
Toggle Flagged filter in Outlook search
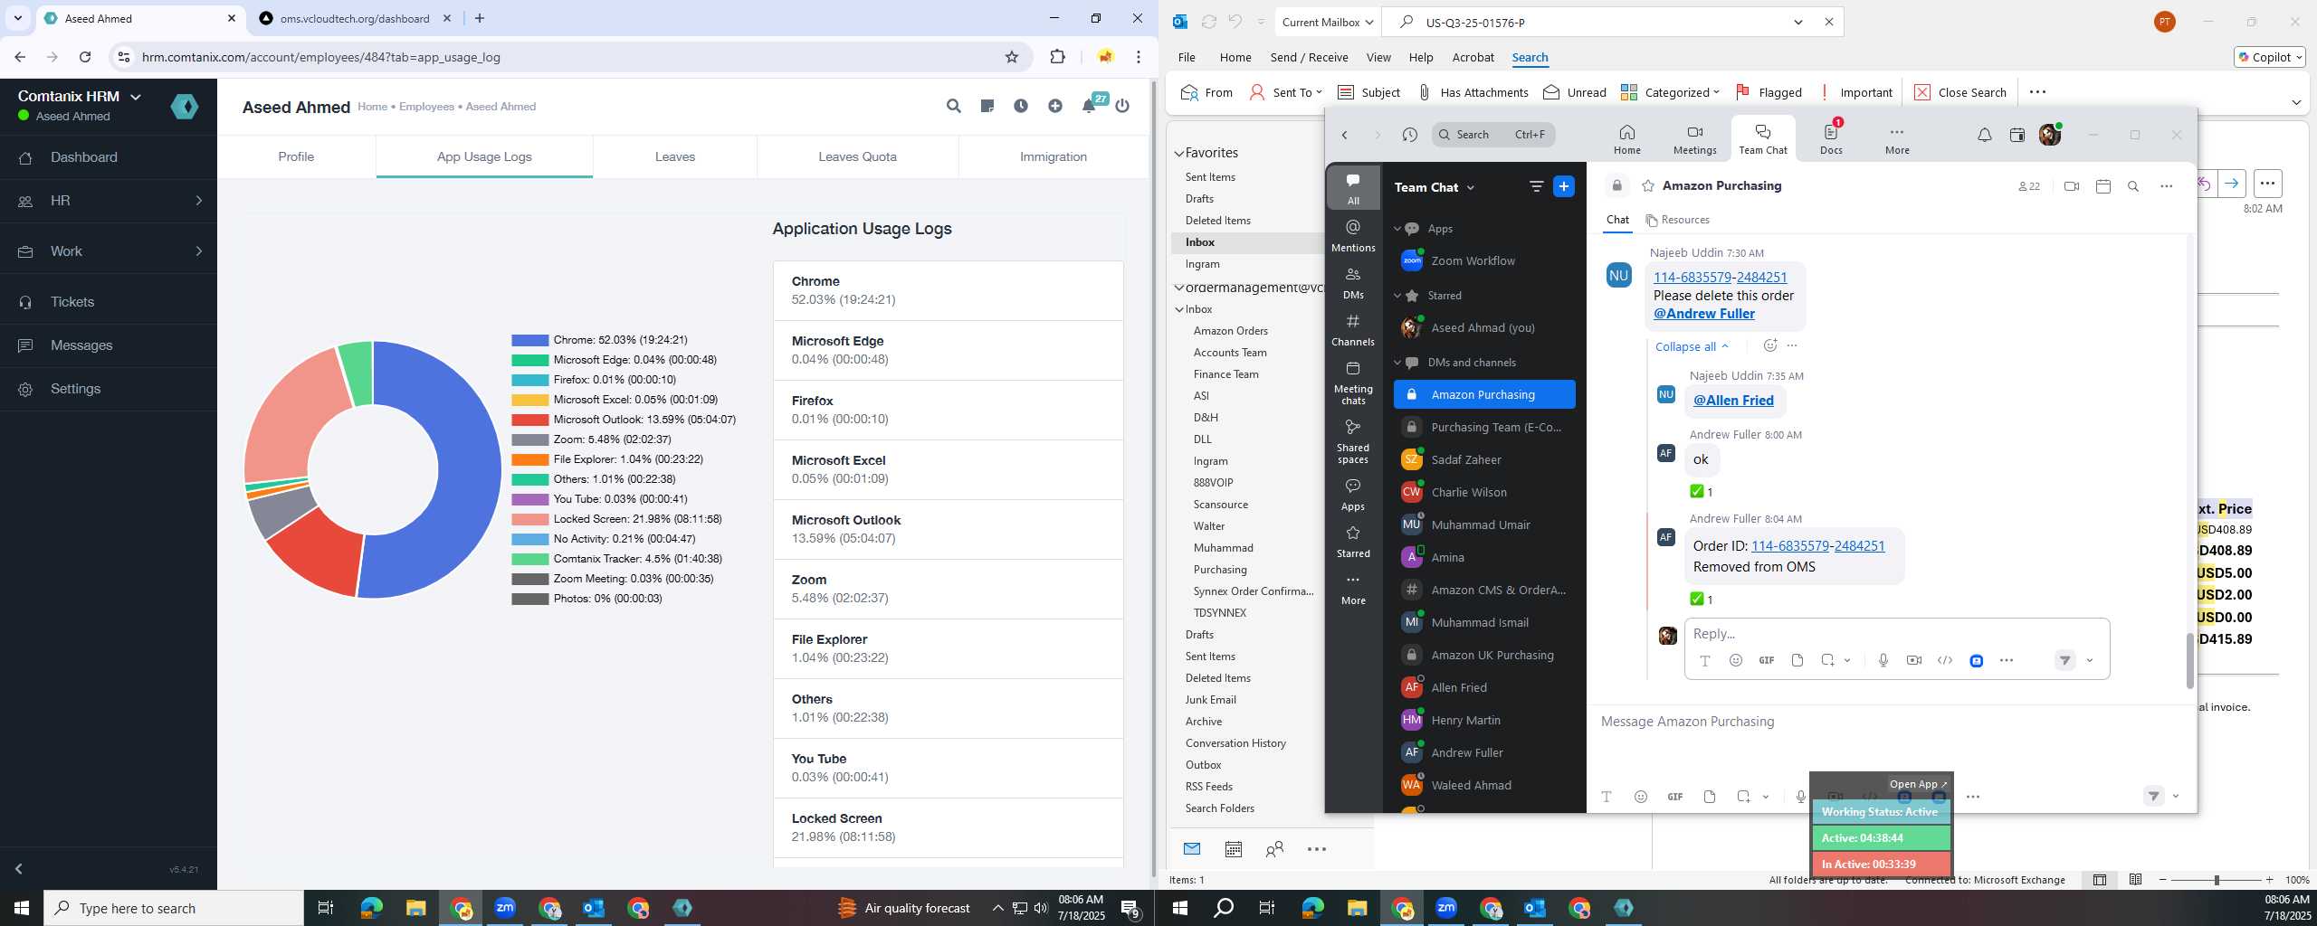[1769, 92]
